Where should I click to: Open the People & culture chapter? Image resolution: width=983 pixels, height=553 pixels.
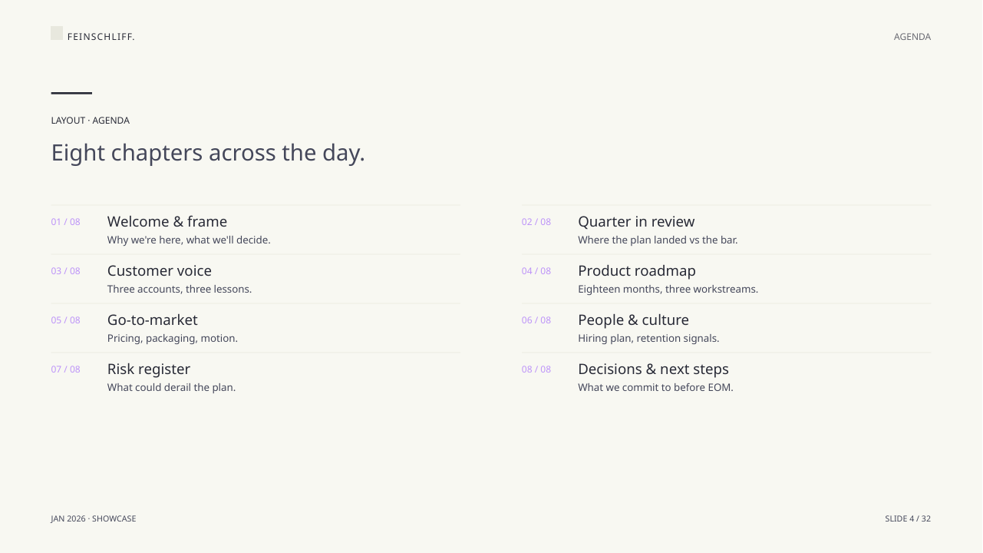click(x=726, y=328)
